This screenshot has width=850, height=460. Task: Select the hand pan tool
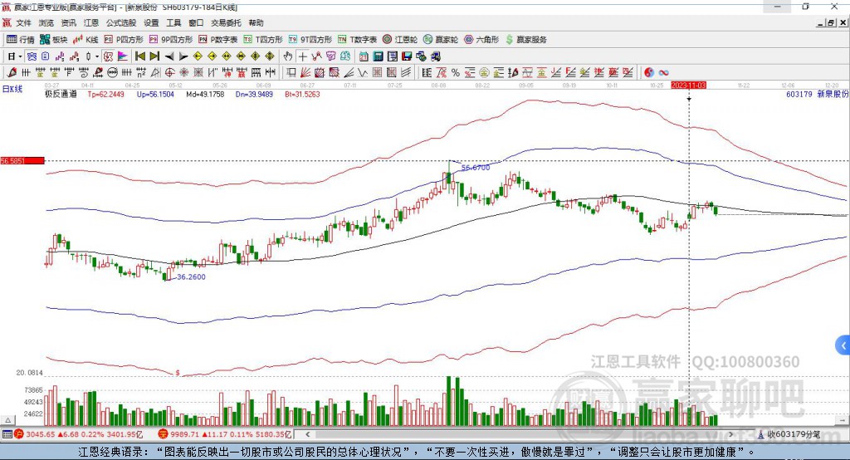point(288,56)
